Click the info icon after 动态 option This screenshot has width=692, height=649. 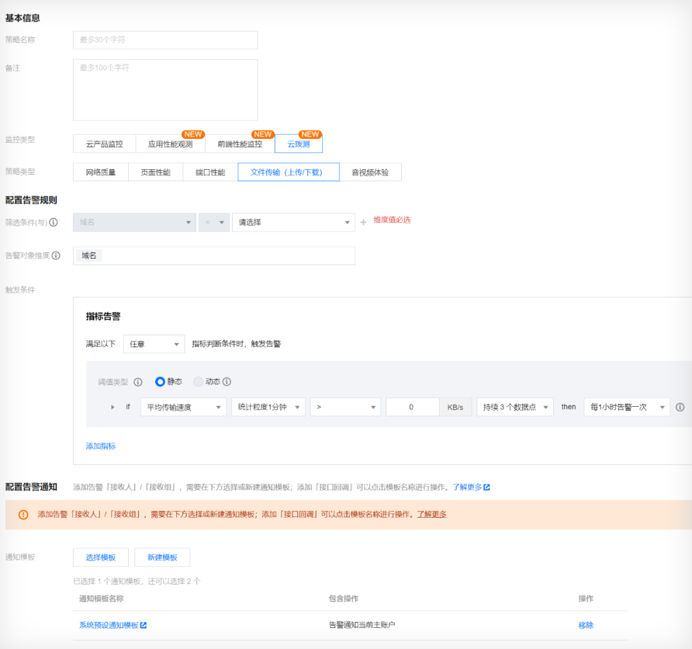tap(227, 381)
